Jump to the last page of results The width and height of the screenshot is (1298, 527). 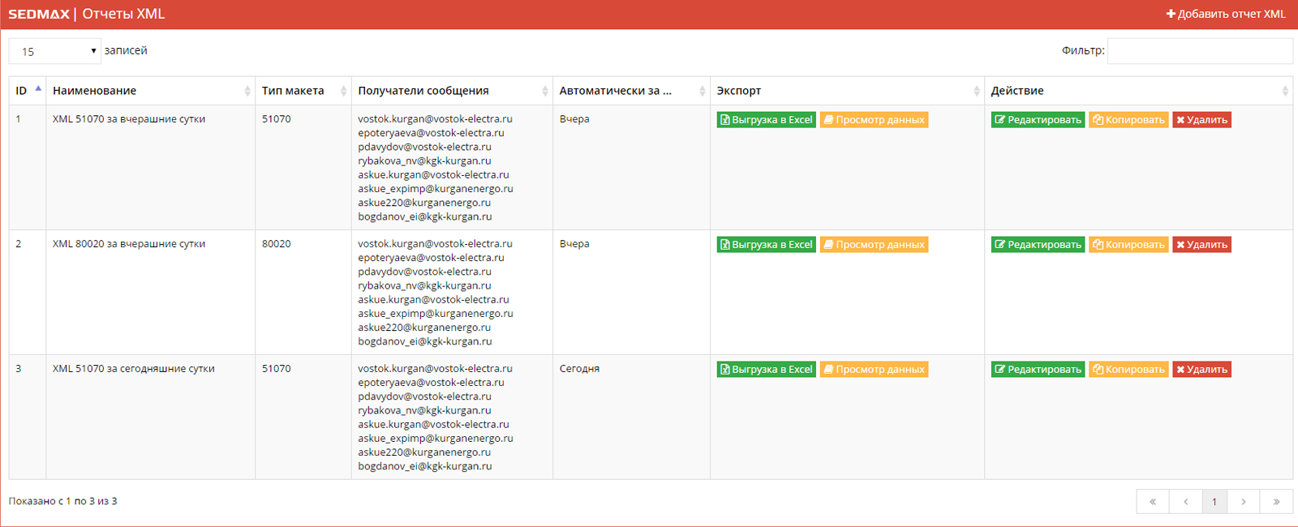click(1276, 502)
